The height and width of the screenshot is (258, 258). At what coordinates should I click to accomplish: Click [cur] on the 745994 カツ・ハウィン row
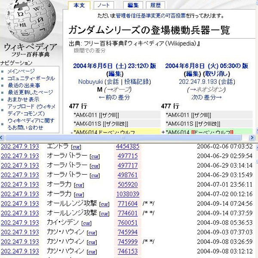click(92, 233)
